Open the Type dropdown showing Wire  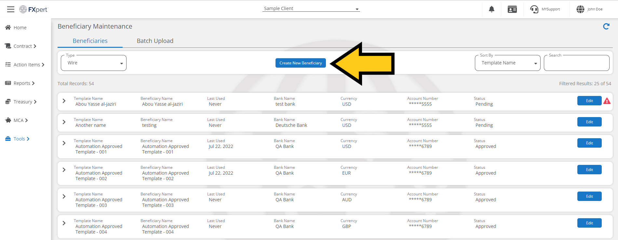pyautogui.click(x=94, y=63)
